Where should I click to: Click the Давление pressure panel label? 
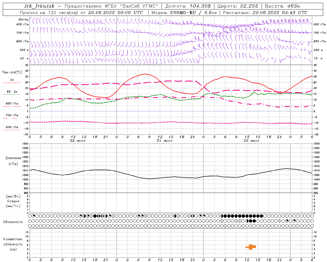[13, 158]
